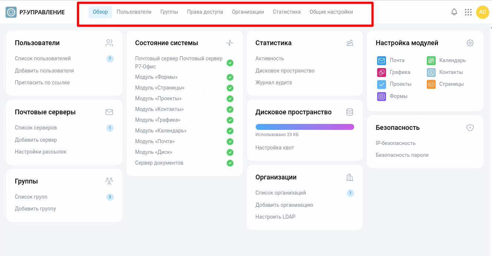The width and height of the screenshot is (492, 256).
Task: Open Дисковое пространство link under Статистика
Action: pyautogui.click(x=285, y=71)
